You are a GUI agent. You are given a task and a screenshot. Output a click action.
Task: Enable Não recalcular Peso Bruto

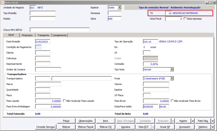pos(172,101)
